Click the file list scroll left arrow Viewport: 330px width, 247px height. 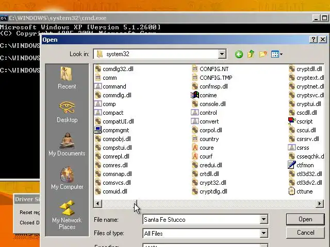[x=98, y=204]
